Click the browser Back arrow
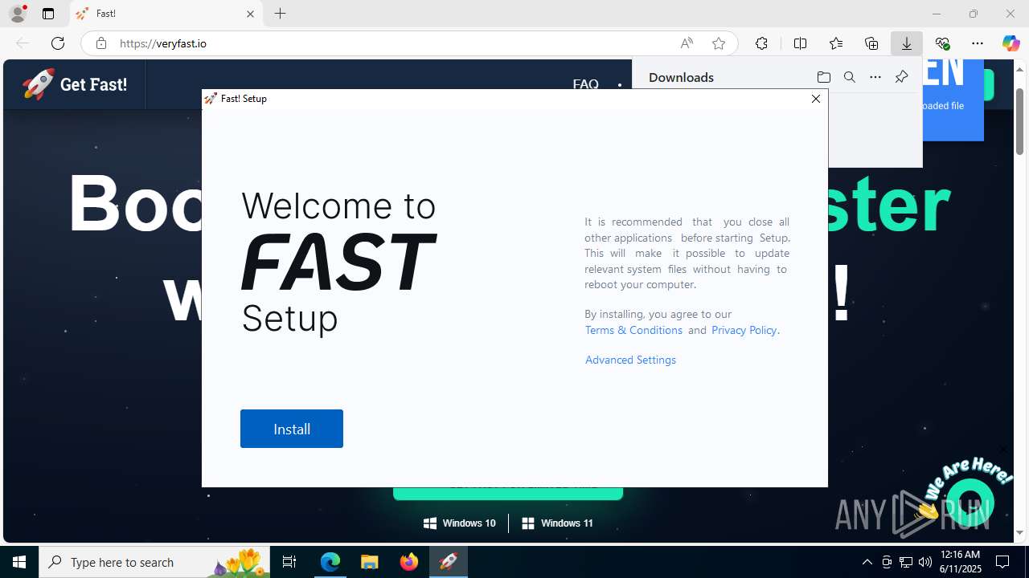This screenshot has height=578, width=1029. [x=23, y=43]
